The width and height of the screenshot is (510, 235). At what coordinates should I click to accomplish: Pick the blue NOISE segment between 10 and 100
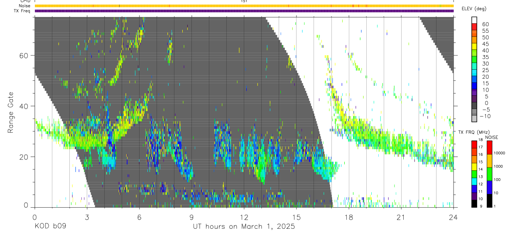[x=490, y=187]
